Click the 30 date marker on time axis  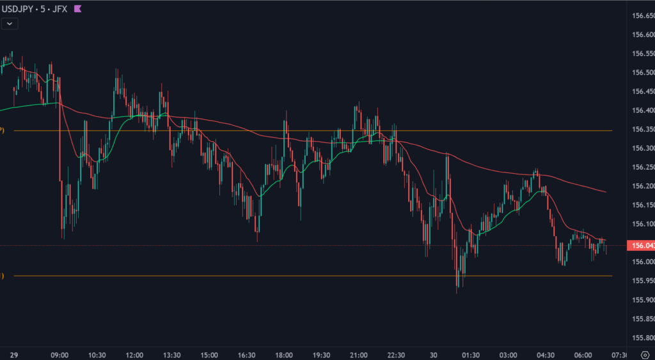coord(434,355)
